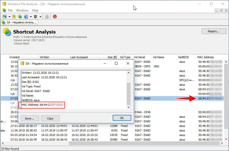Click the NetBIOS: asus line in dialog
The image size is (229, 151).
30,100
